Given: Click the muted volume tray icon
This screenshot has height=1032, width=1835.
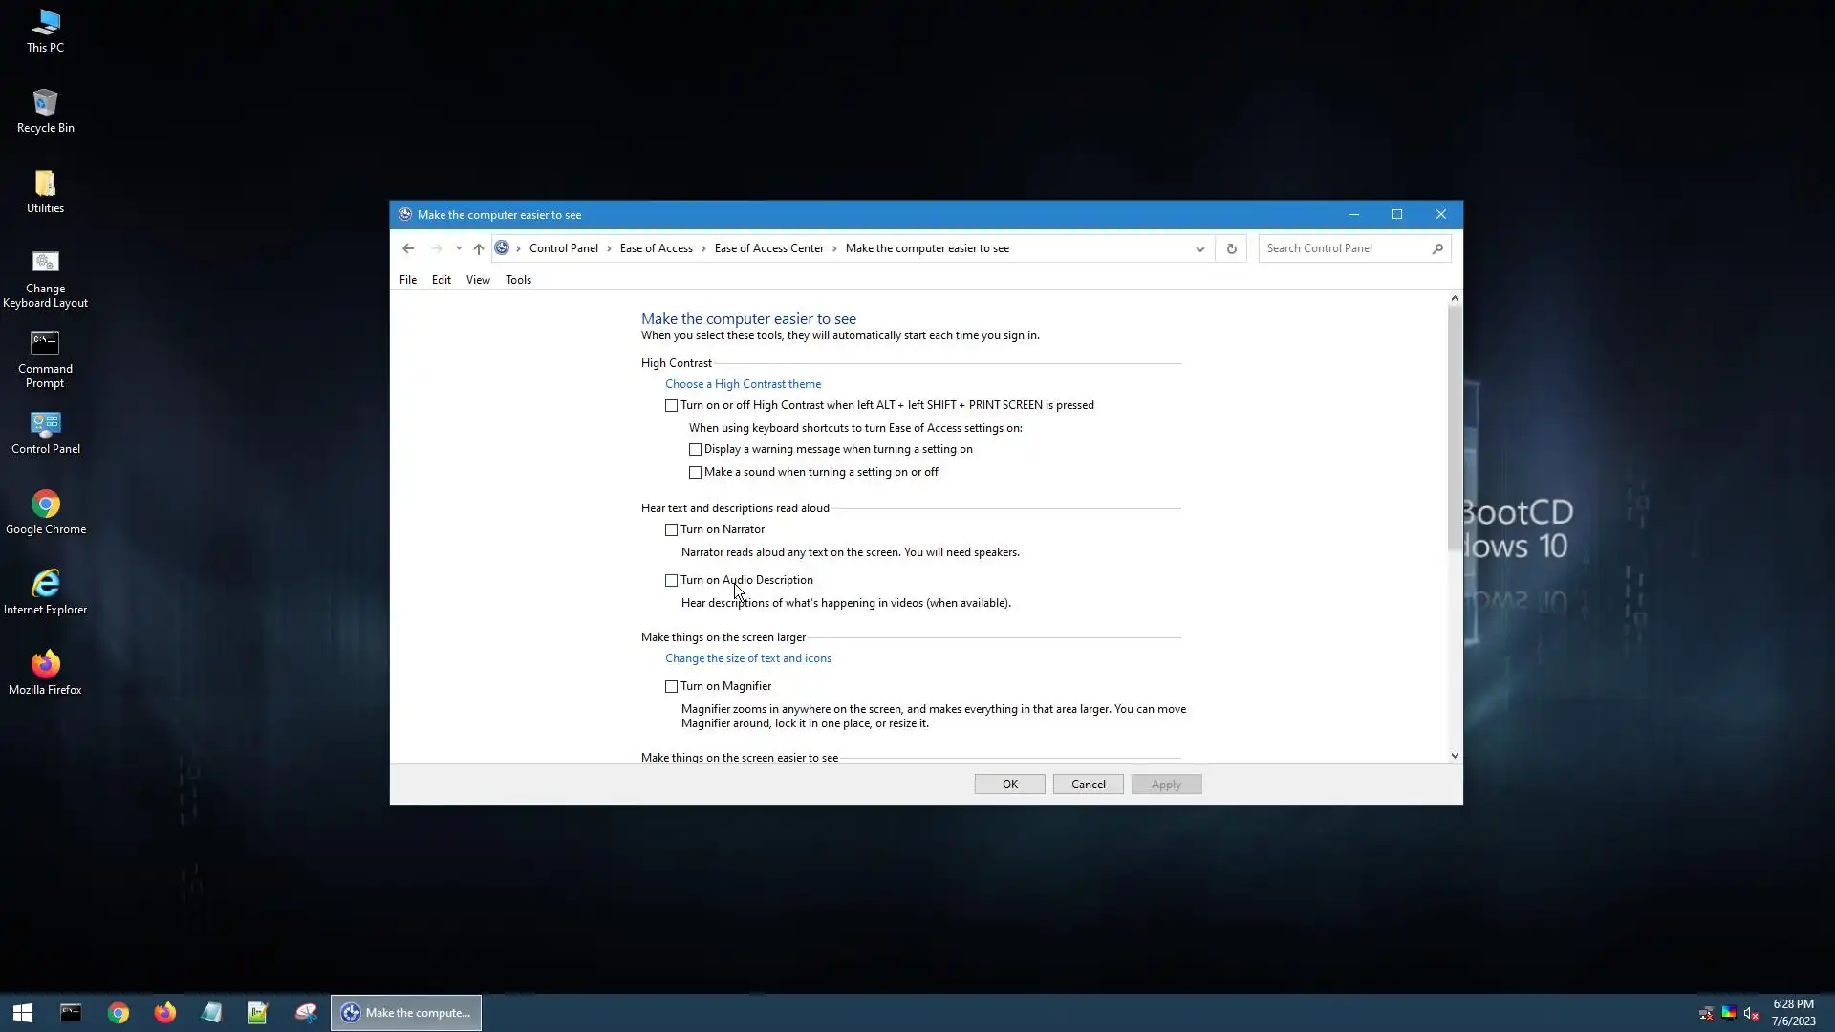Looking at the screenshot, I should click(x=1751, y=1013).
